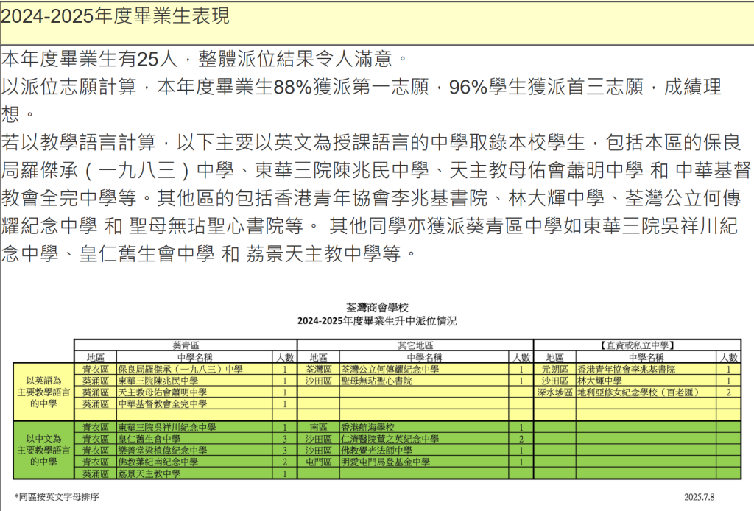This screenshot has height=511, width=754.
Task: Click the subtitle 2024-2025年度畢業生升中派位情況
Action: click(x=376, y=321)
